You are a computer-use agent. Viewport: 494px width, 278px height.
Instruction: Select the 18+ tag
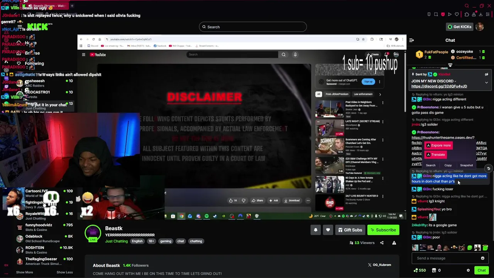tap(151, 241)
